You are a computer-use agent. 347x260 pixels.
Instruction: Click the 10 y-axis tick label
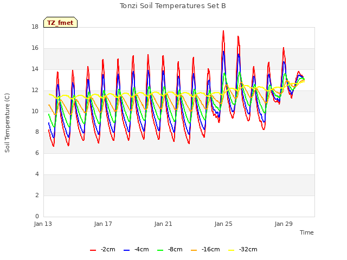tap(35, 111)
